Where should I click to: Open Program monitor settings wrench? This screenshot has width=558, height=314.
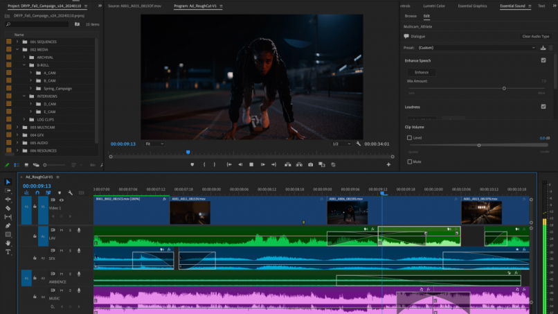(359, 144)
